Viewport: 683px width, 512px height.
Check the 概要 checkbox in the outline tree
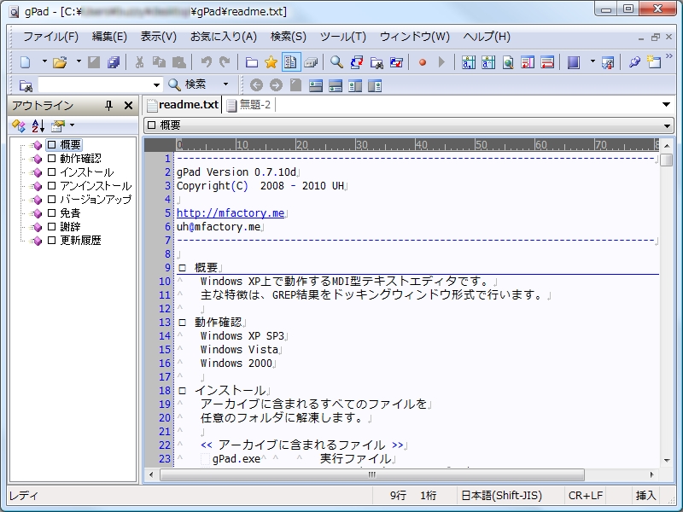coord(50,143)
